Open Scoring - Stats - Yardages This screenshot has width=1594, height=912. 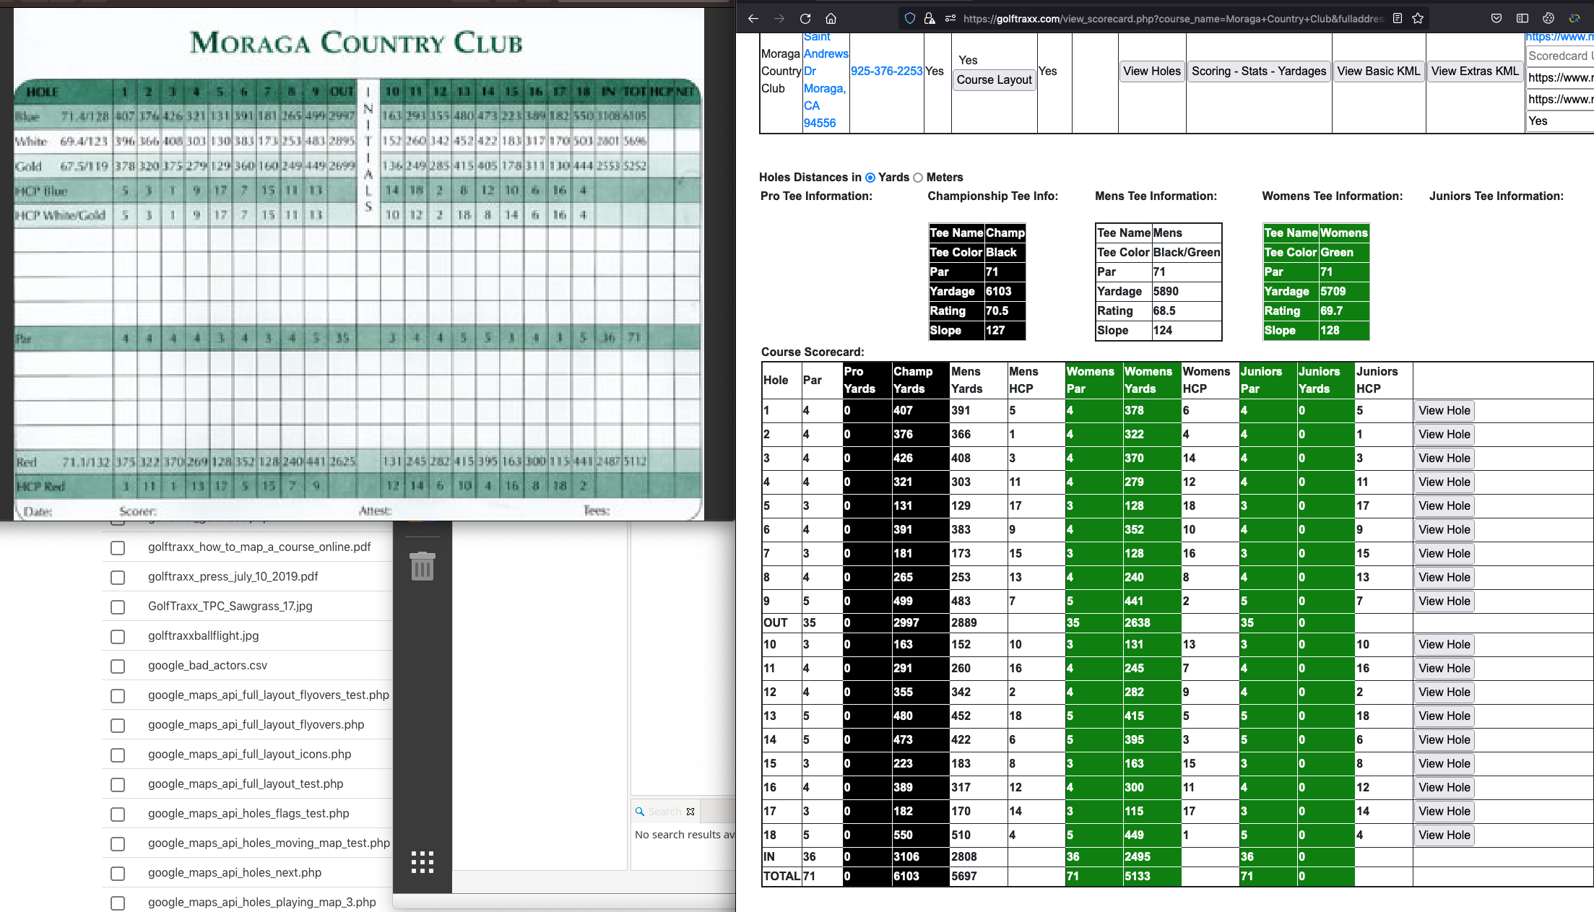pos(1259,71)
